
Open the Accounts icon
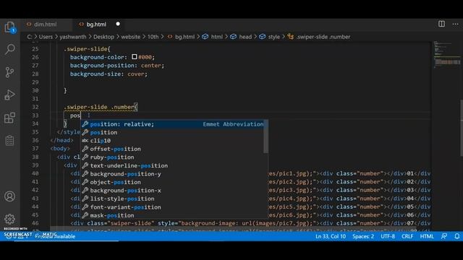click(9, 196)
